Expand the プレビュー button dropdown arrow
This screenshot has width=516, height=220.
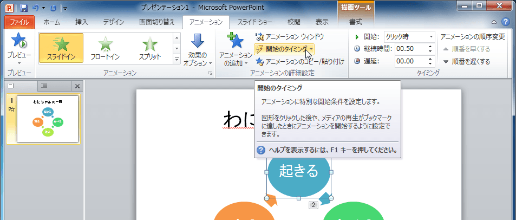click(19, 63)
